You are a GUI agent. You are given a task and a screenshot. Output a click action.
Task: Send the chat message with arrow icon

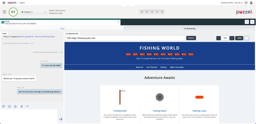(x=61, y=119)
